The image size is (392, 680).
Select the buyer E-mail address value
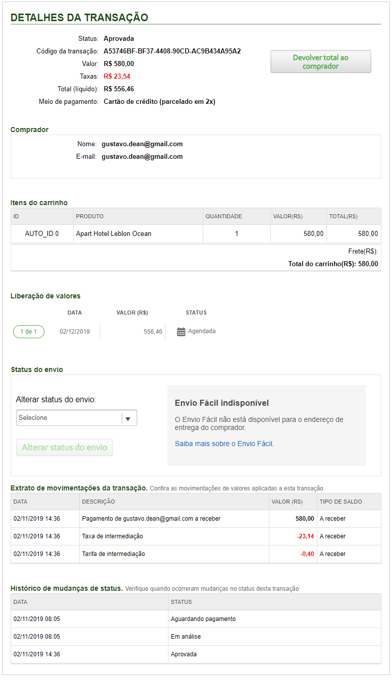tap(142, 157)
